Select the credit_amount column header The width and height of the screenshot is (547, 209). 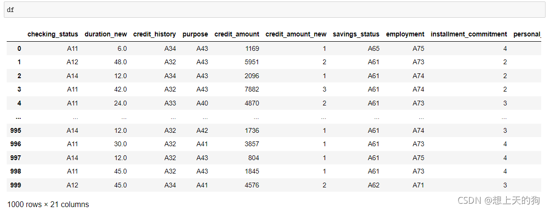pos(237,34)
